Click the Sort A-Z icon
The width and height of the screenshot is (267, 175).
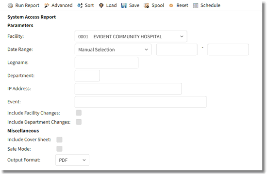click(80, 6)
